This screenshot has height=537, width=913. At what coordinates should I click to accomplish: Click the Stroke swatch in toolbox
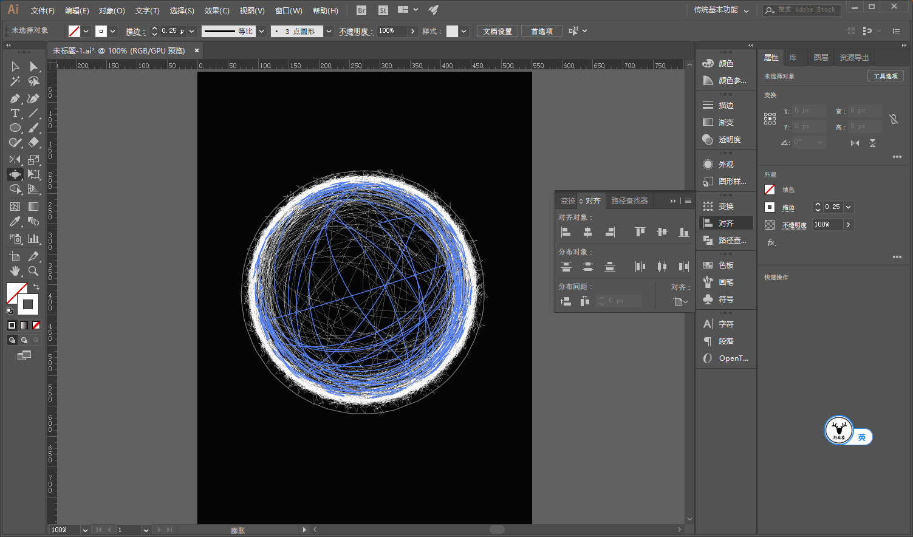click(28, 304)
